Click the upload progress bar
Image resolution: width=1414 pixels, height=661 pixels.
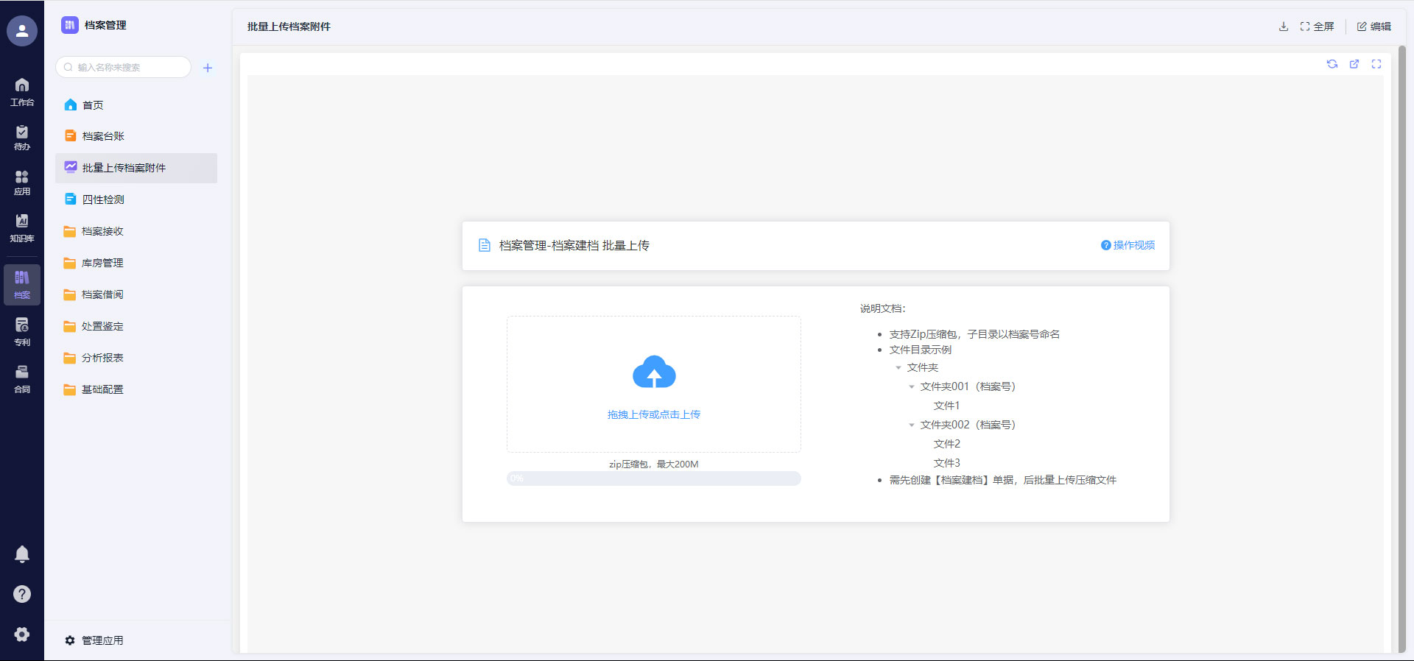tap(653, 478)
